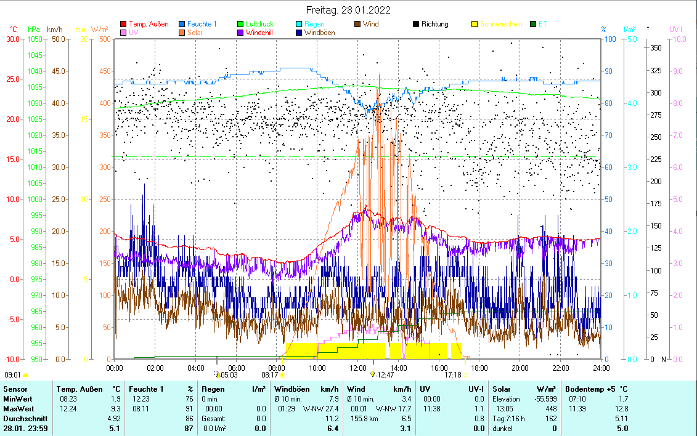
Task: Click the green Luftdruck legend icon
Action: pyautogui.click(x=240, y=25)
